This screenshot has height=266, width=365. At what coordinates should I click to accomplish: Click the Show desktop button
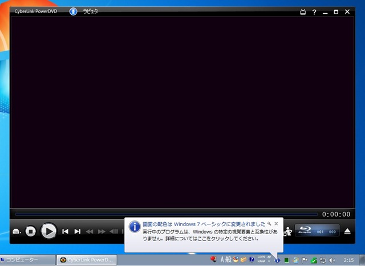click(362, 260)
